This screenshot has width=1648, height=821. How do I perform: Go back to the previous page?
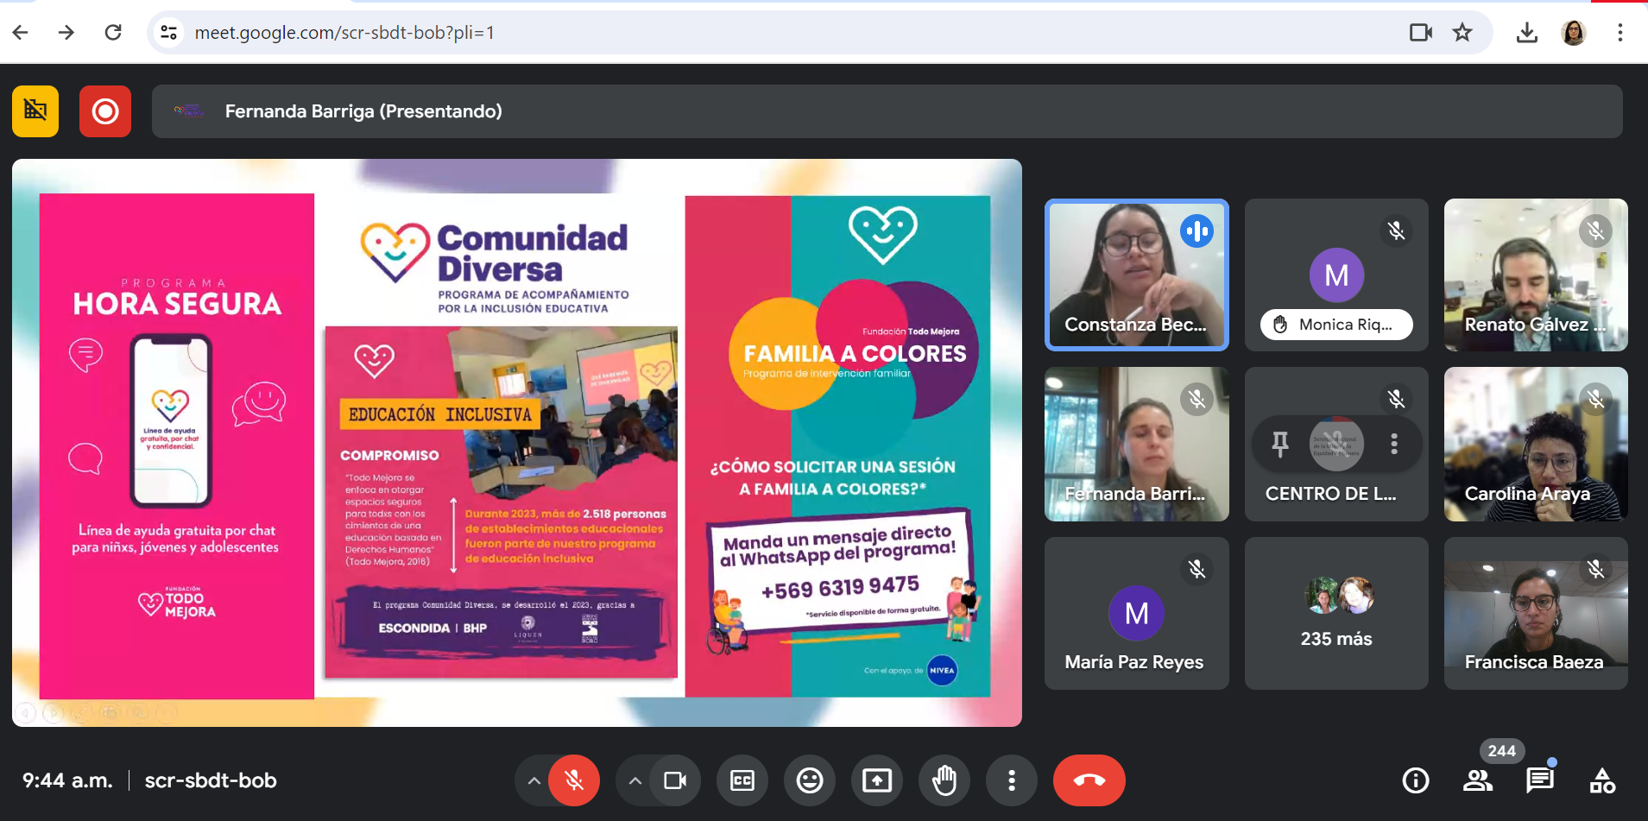coord(21,33)
